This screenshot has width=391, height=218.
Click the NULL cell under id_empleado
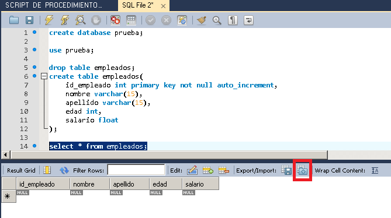(22, 193)
